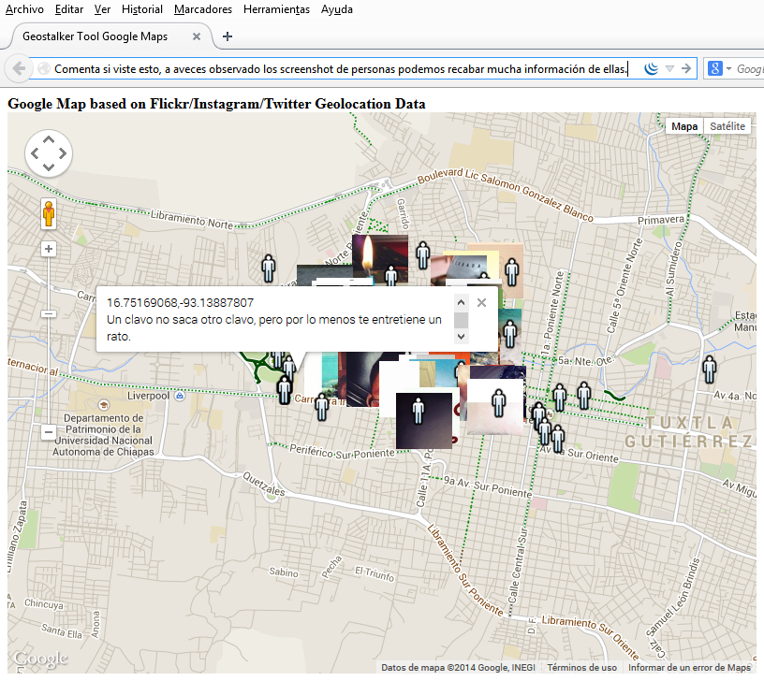Pan the map up with the arrow control

[49, 139]
